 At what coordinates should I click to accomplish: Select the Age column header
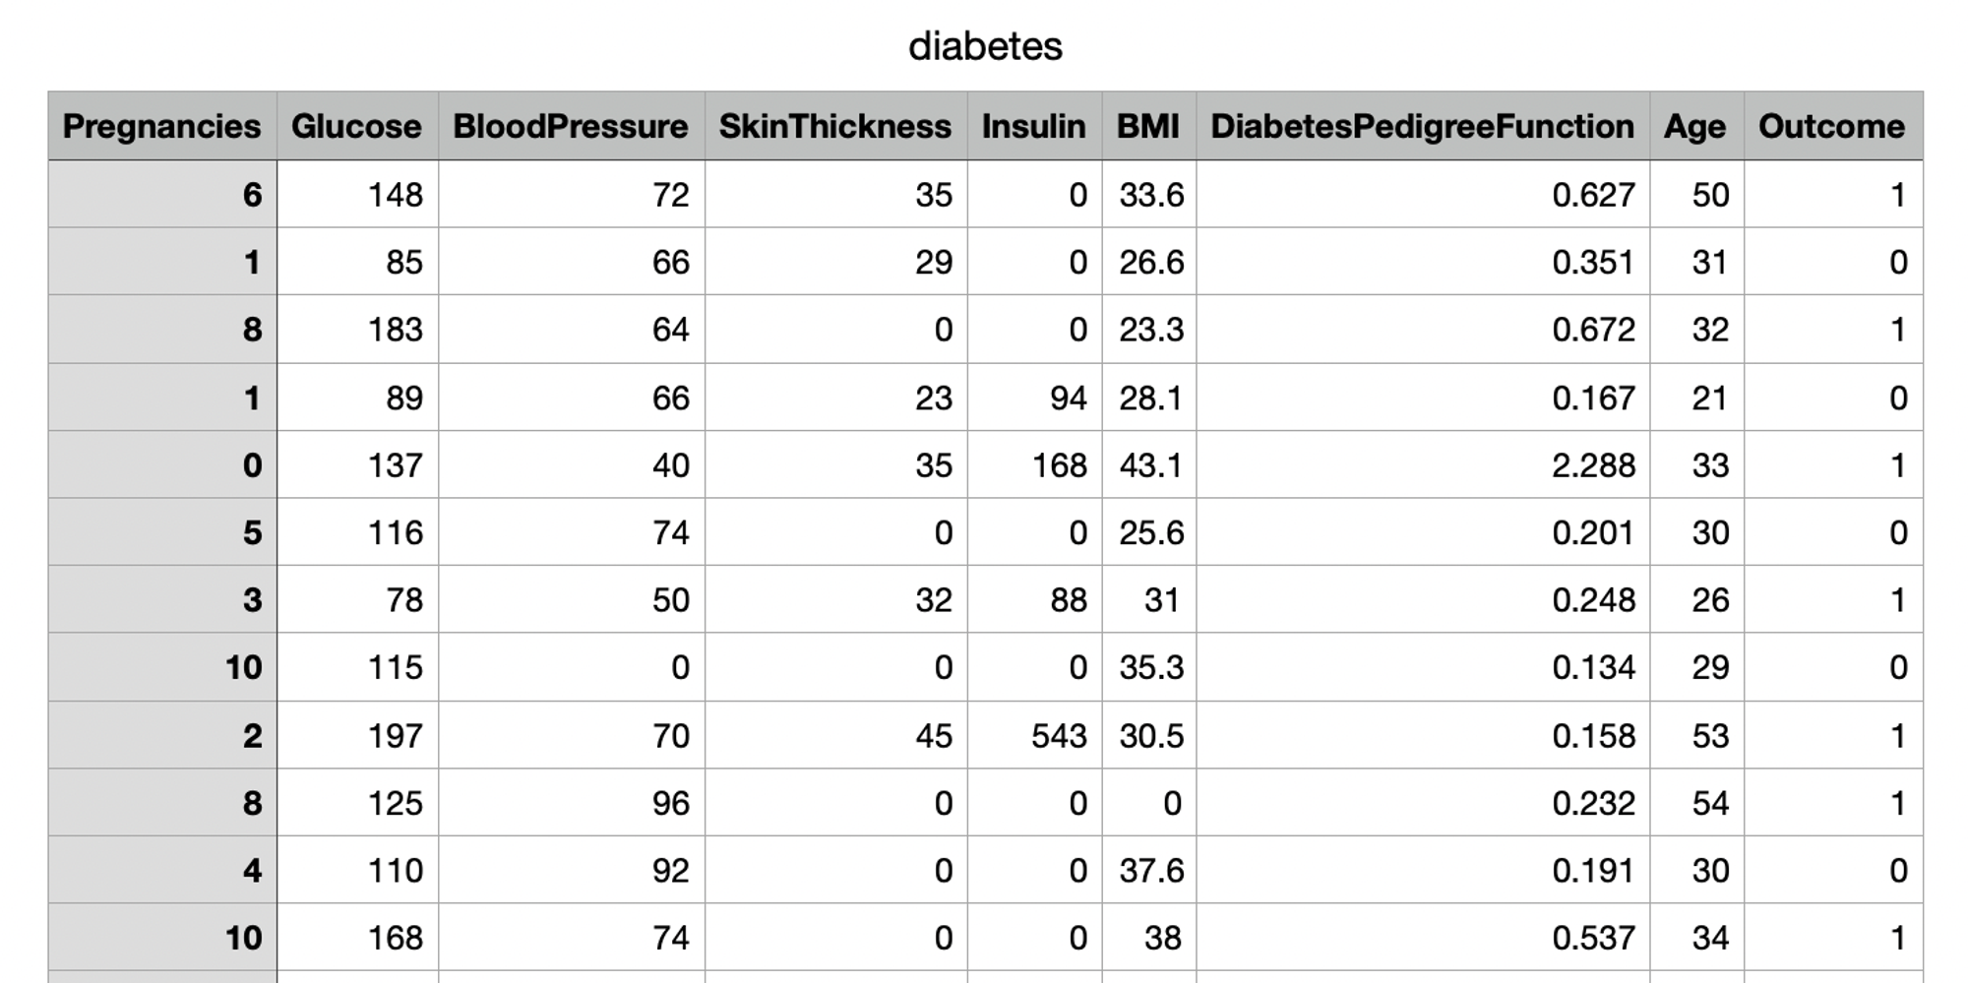(x=1696, y=126)
